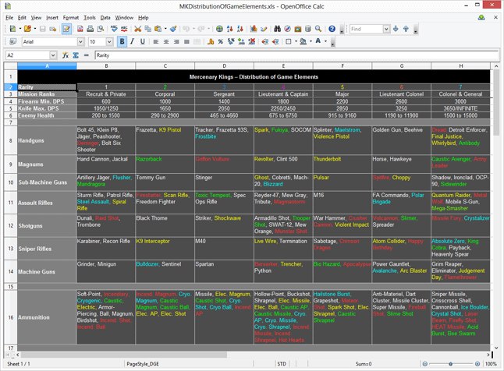
Task: Click the Print icon
Action: coord(91,29)
